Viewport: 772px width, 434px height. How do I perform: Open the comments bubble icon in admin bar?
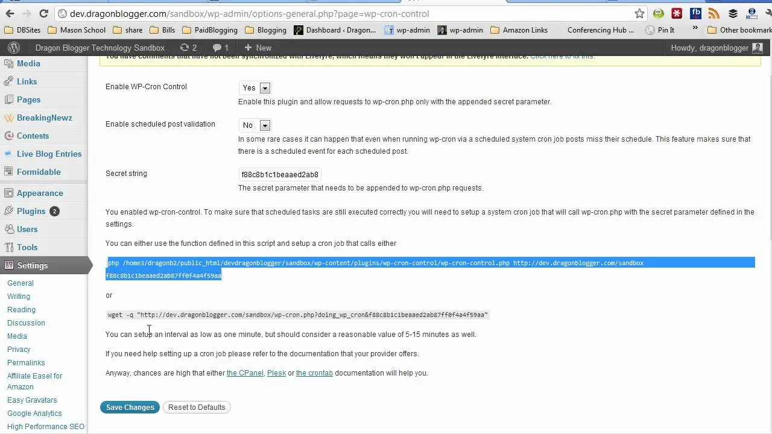[x=220, y=48]
